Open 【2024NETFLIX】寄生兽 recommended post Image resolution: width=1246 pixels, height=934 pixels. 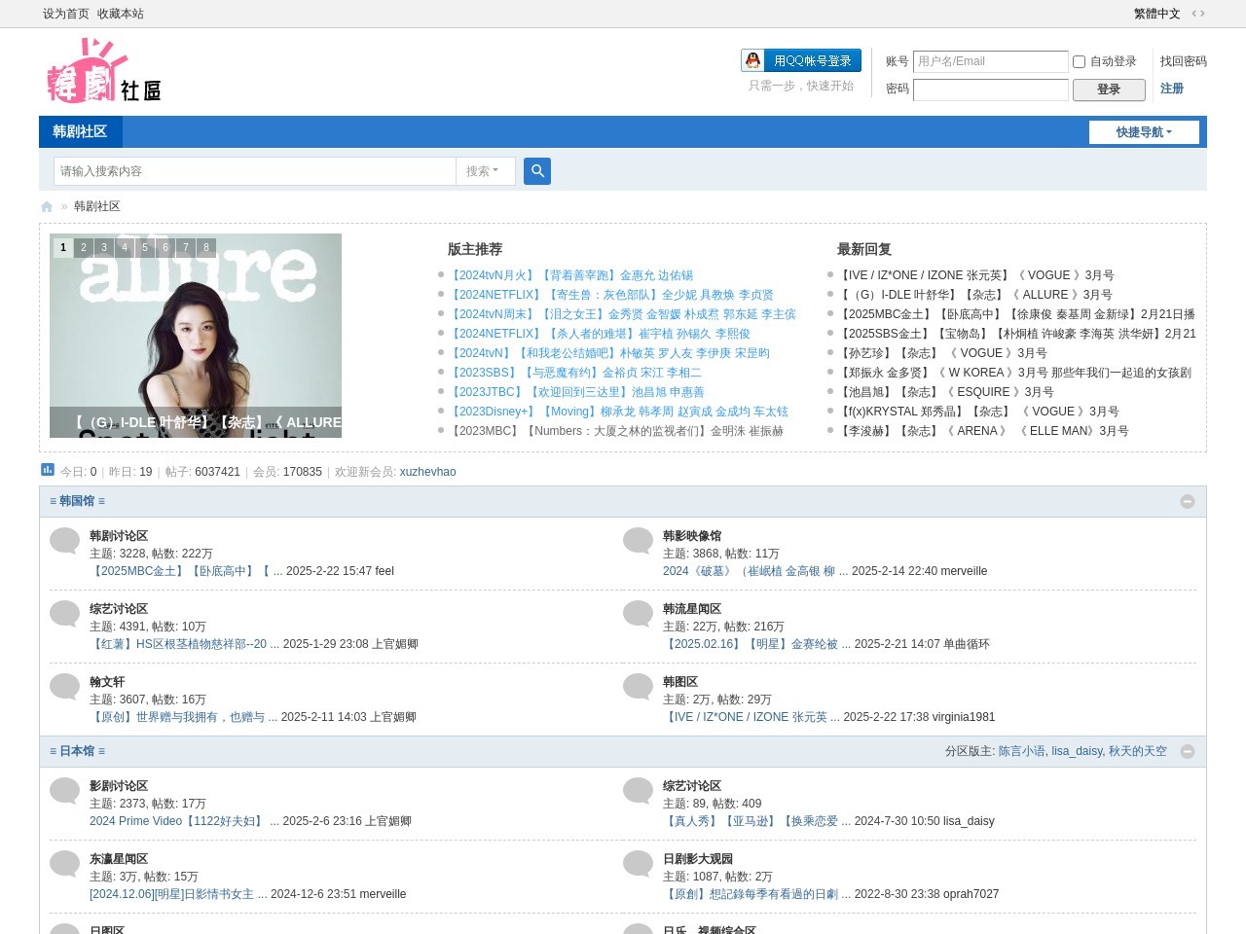pyautogui.click(x=610, y=295)
